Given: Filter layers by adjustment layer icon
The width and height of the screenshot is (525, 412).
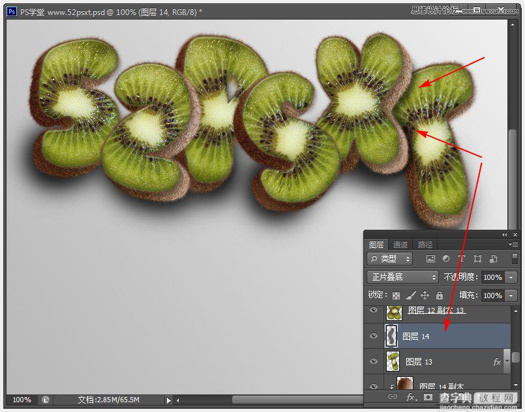Looking at the screenshot, I should 446,258.
